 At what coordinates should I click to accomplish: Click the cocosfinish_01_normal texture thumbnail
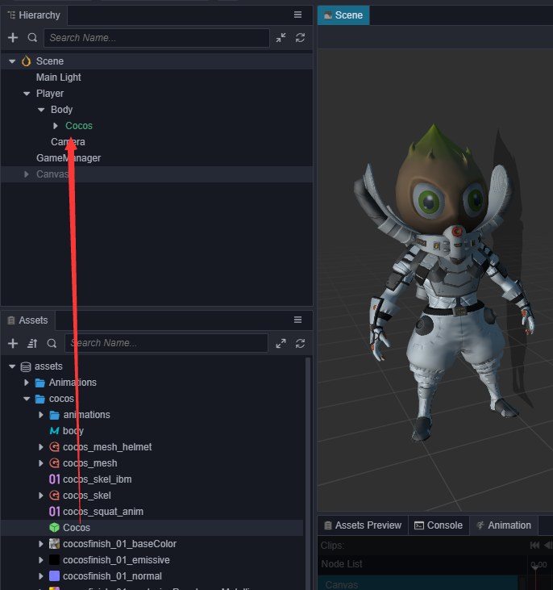pos(55,576)
